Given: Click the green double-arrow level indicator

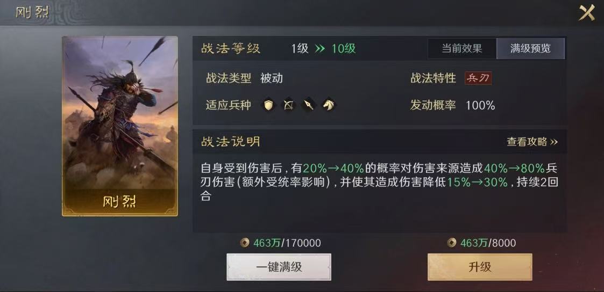Looking at the screenshot, I should pos(319,49).
